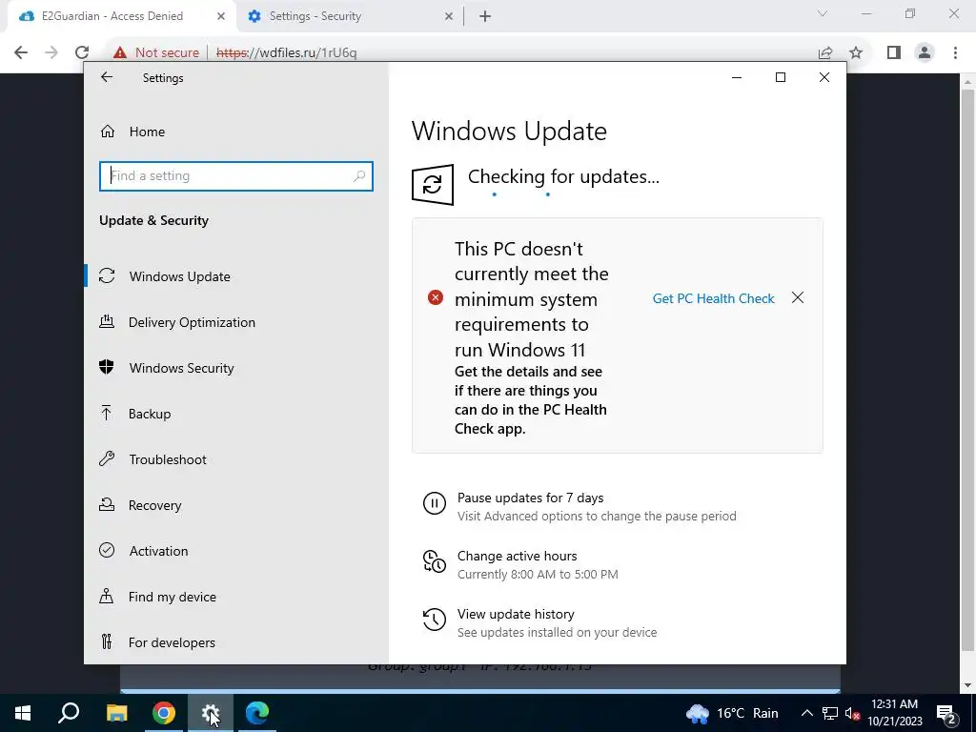Bookmark this page with the star
The height and width of the screenshot is (732, 976).
coord(856,52)
